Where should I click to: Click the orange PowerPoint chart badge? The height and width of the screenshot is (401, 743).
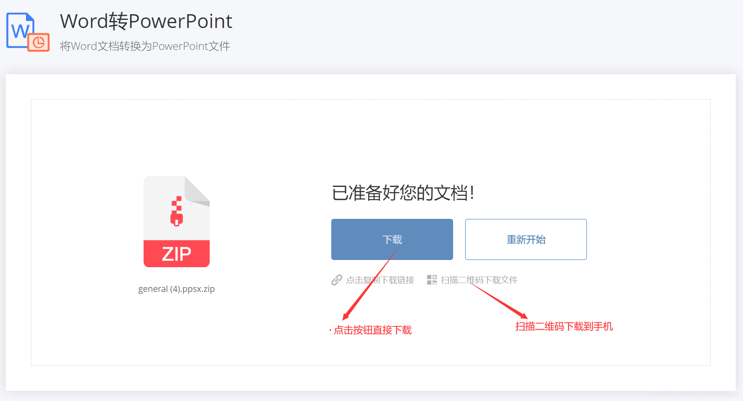click(39, 42)
